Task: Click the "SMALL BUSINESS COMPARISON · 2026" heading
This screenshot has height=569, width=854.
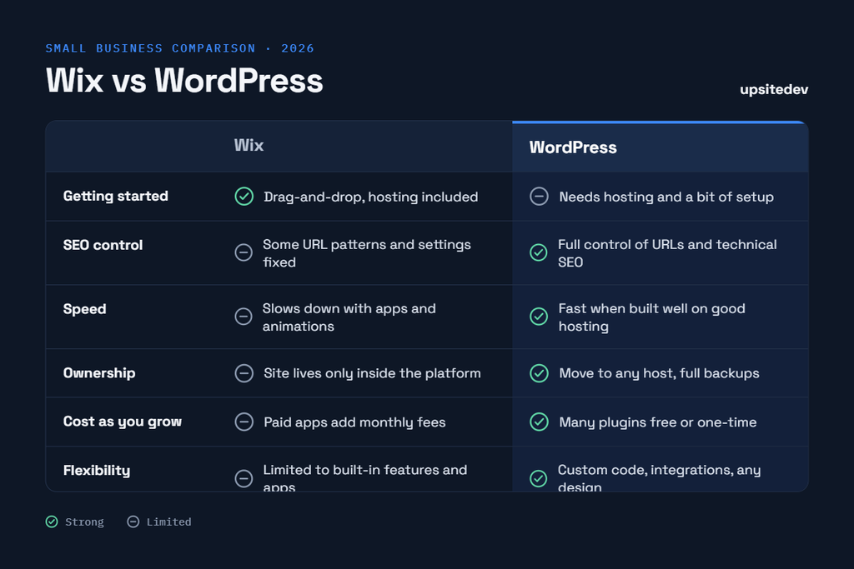Action: coord(180,48)
